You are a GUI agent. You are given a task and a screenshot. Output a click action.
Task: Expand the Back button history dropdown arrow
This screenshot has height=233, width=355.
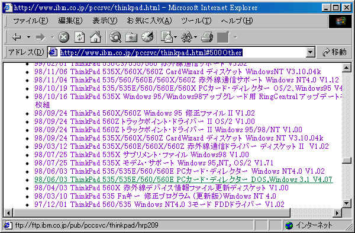tap(28, 37)
